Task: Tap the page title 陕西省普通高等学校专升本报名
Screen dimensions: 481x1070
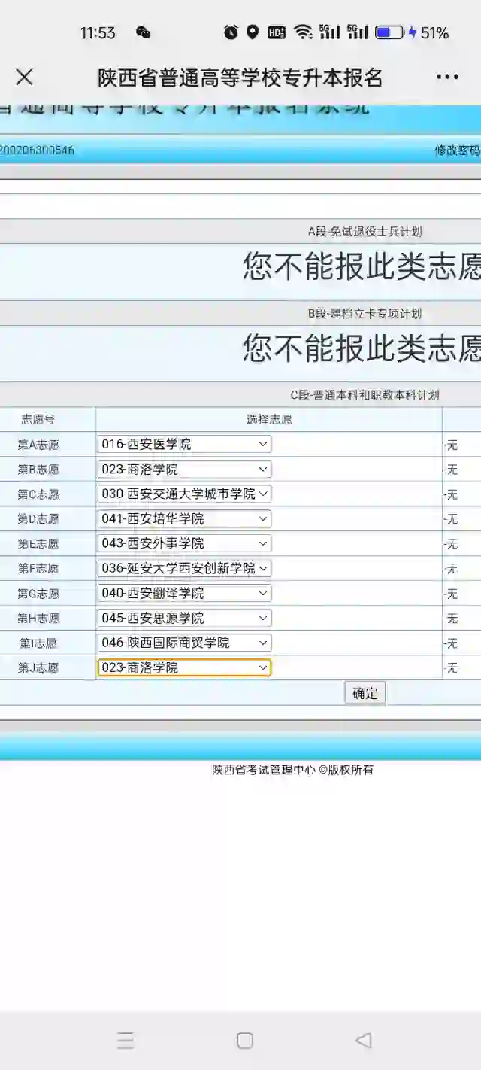Action: point(240,77)
